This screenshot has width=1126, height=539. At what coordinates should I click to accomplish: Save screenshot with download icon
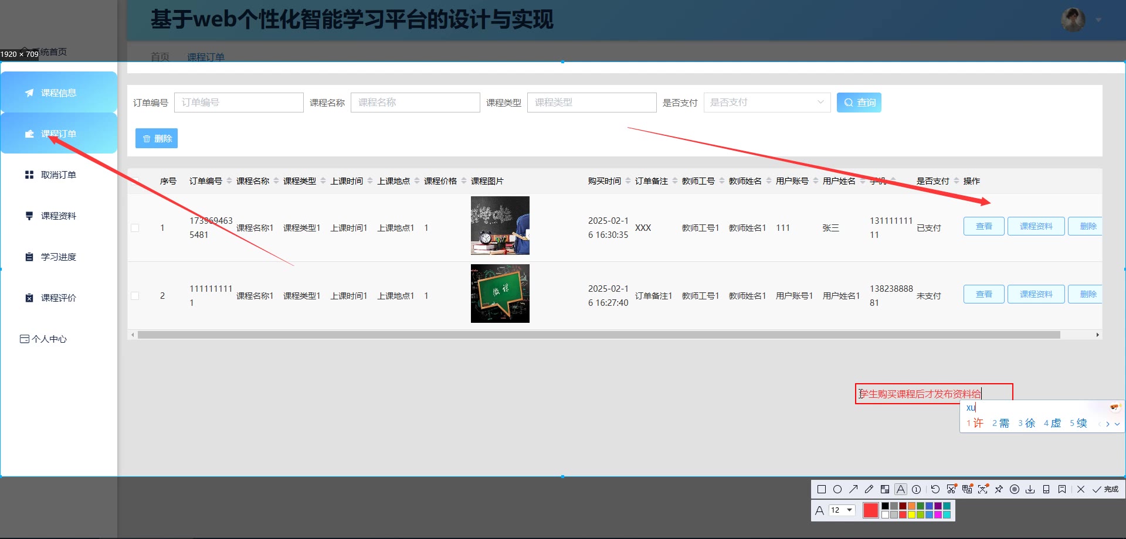[1030, 489]
